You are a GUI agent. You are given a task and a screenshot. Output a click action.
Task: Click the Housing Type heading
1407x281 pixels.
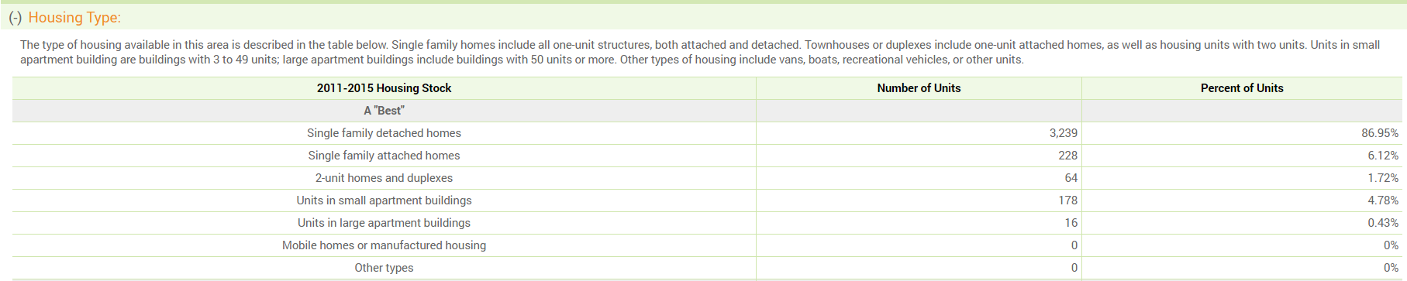pos(74,17)
